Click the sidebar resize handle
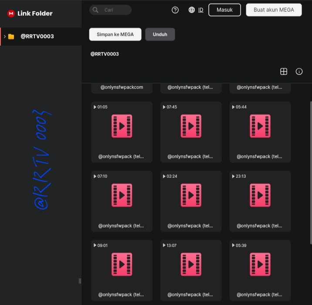This screenshot has height=305, width=312. click(80, 281)
